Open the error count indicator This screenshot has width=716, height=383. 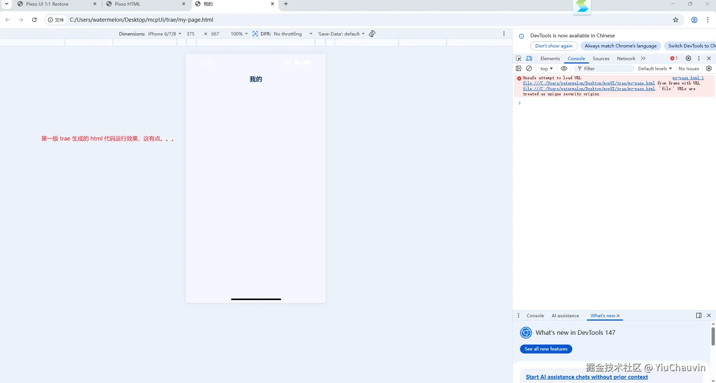click(x=673, y=58)
